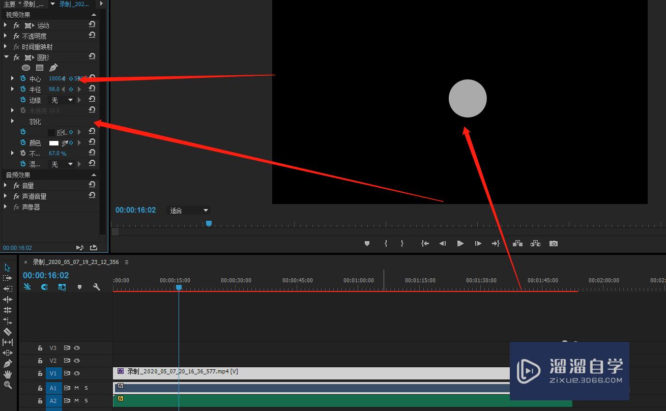Screen dimensions: 666x411
Task: Expand the 不透明度 effect
Action: pyautogui.click(x=6, y=36)
